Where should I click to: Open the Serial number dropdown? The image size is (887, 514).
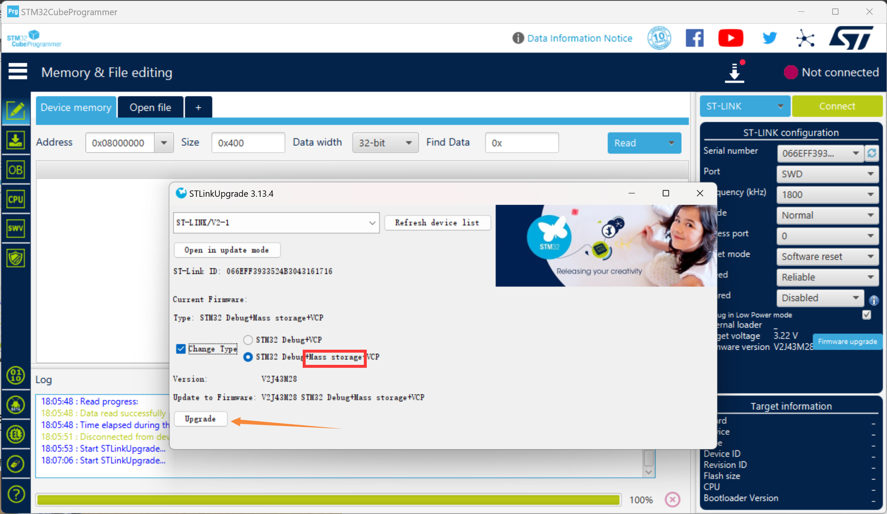coord(820,153)
